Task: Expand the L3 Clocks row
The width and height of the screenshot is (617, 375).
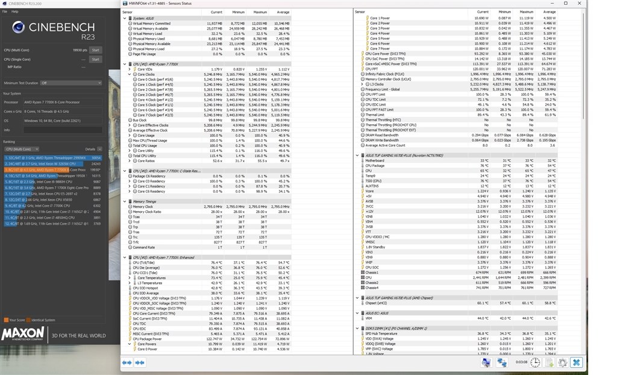Action: pos(362,84)
